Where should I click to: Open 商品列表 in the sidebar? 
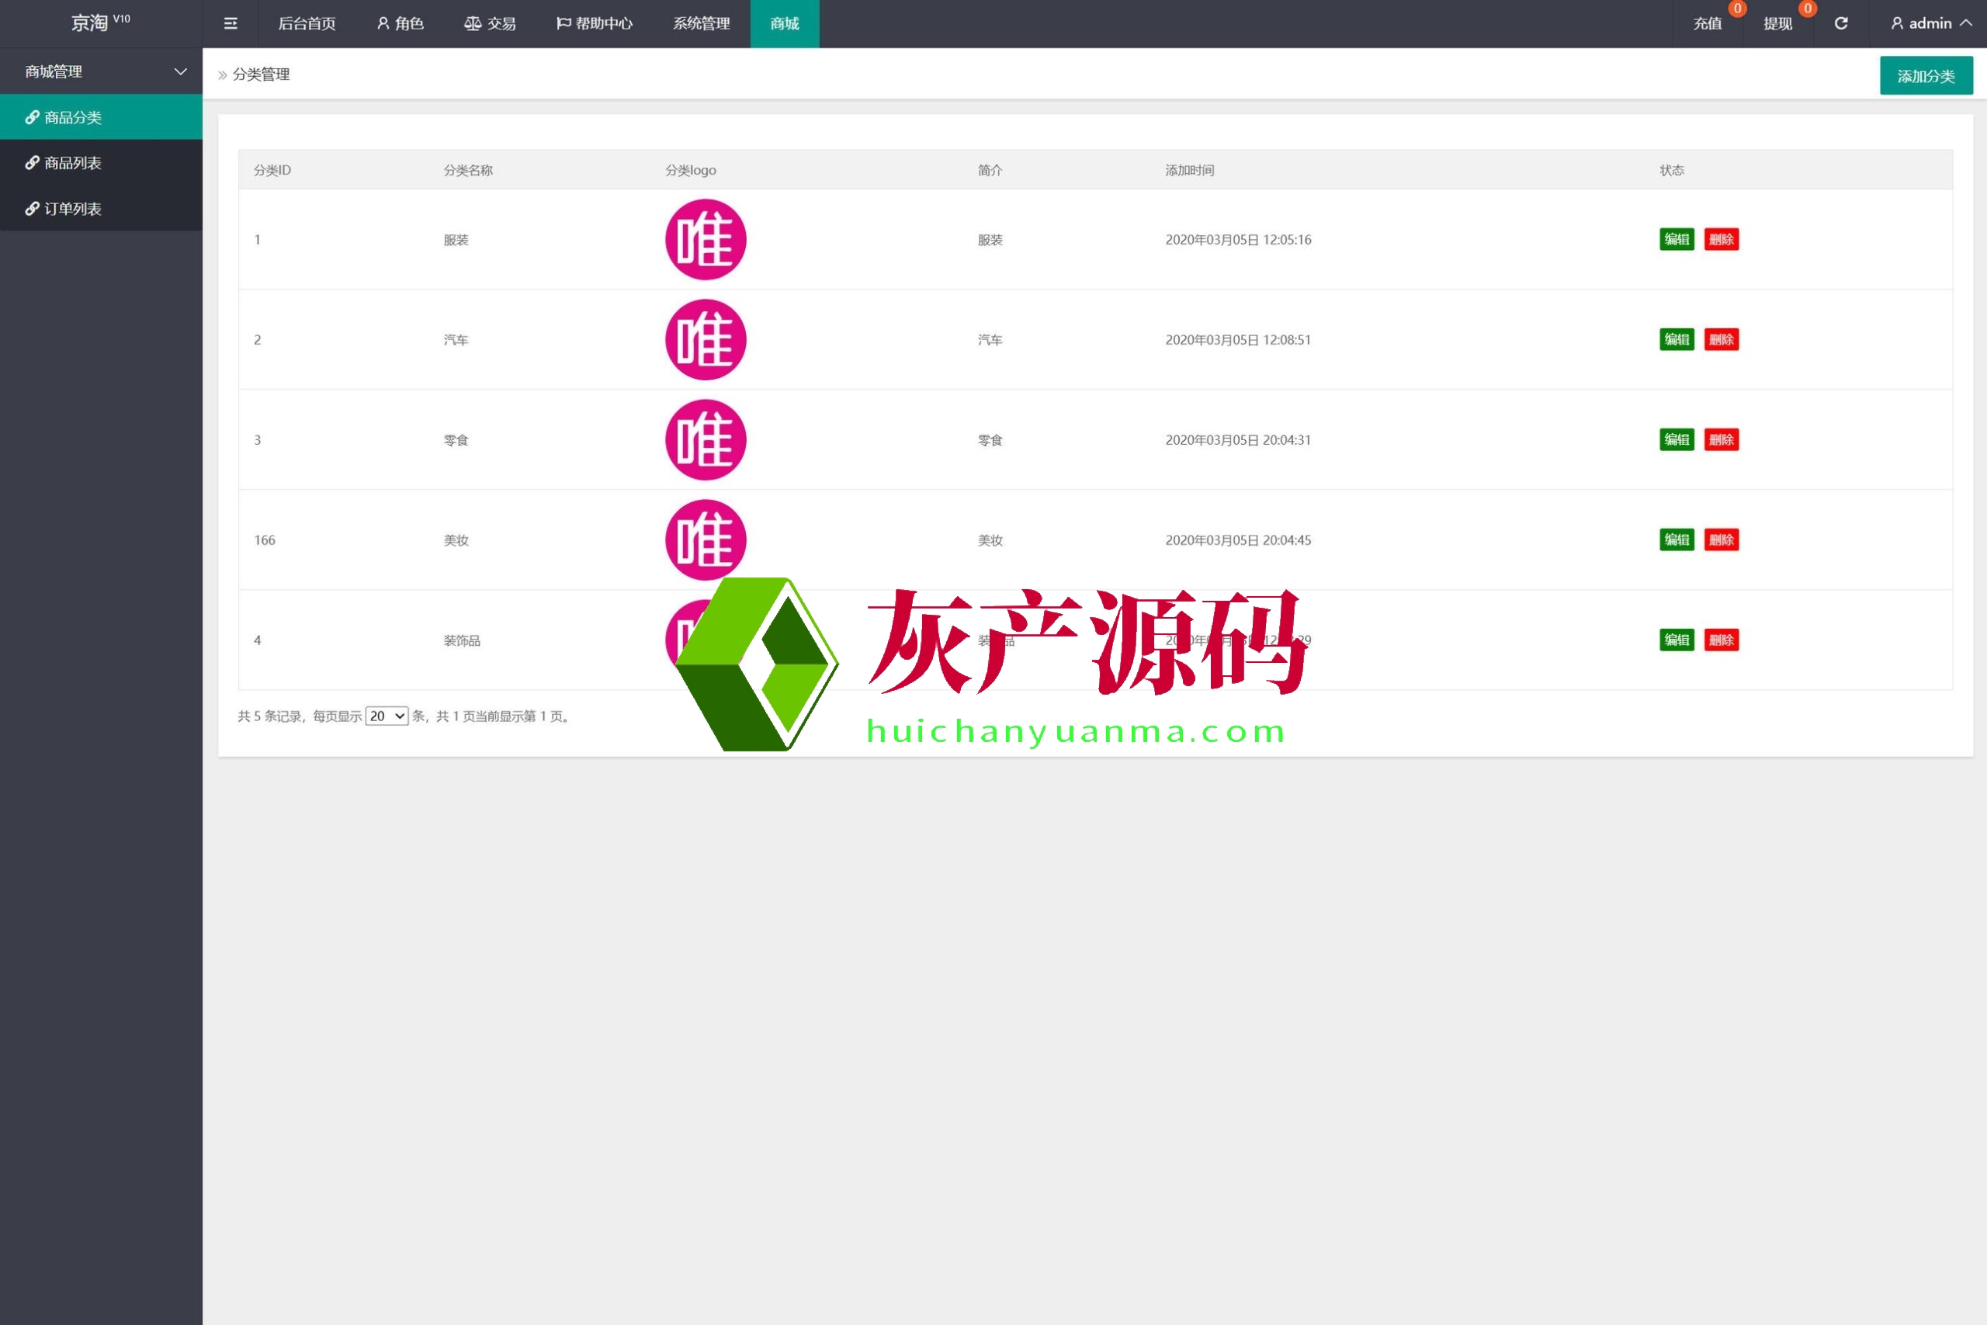click(x=73, y=163)
